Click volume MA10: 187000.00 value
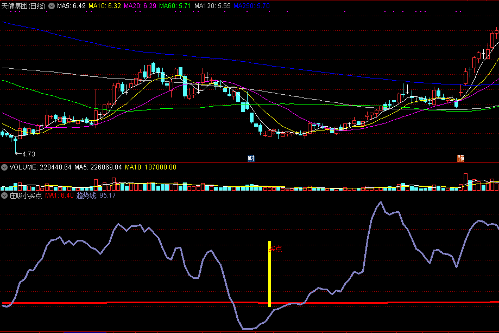Screen dimensions: 499x333 click(x=150, y=167)
